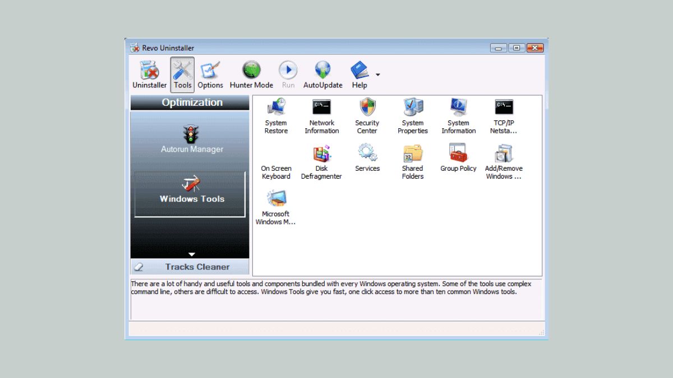Launch Disk Defragmenter

pyautogui.click(x=321, y=162)
